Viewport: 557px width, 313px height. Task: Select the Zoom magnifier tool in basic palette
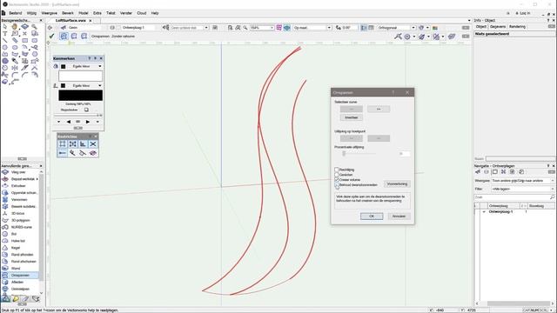(x=35, y=27)
